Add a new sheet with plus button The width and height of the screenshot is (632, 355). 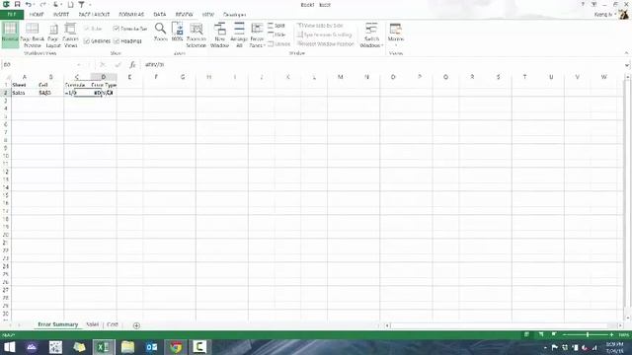coord(136,325)
